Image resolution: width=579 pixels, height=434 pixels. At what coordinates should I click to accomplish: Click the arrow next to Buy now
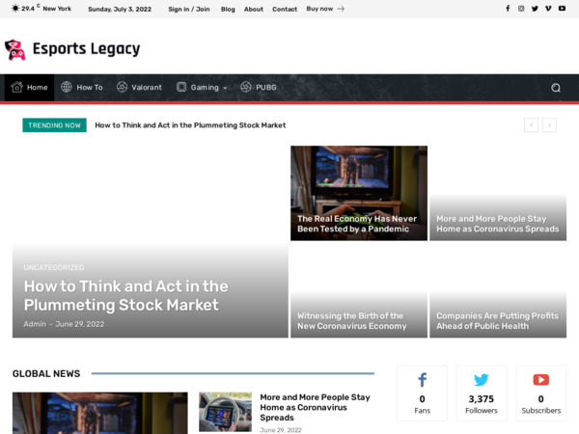[x=341, y=9]
